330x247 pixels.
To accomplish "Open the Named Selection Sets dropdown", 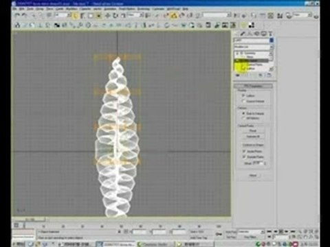I will point(217,15).
